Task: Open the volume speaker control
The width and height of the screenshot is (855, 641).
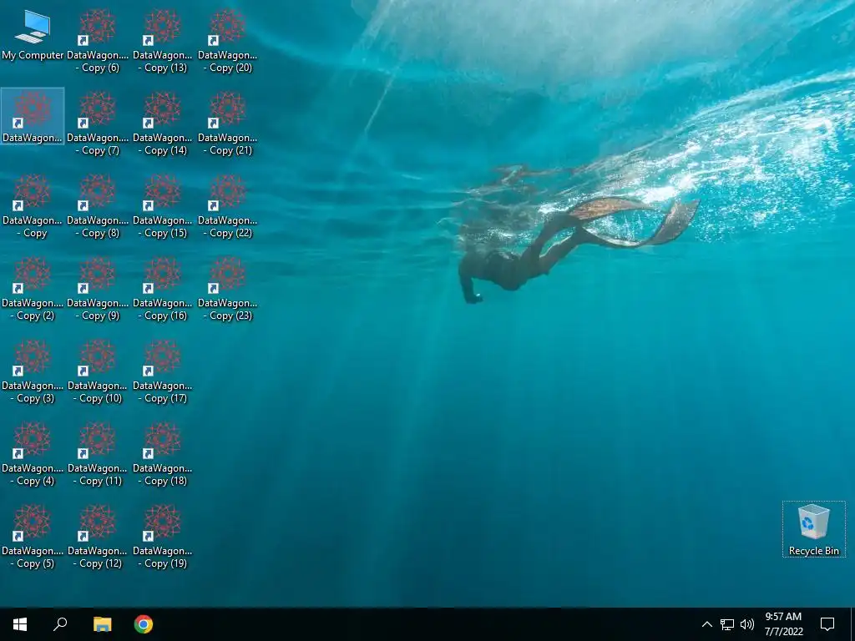Action: (747, 624)
